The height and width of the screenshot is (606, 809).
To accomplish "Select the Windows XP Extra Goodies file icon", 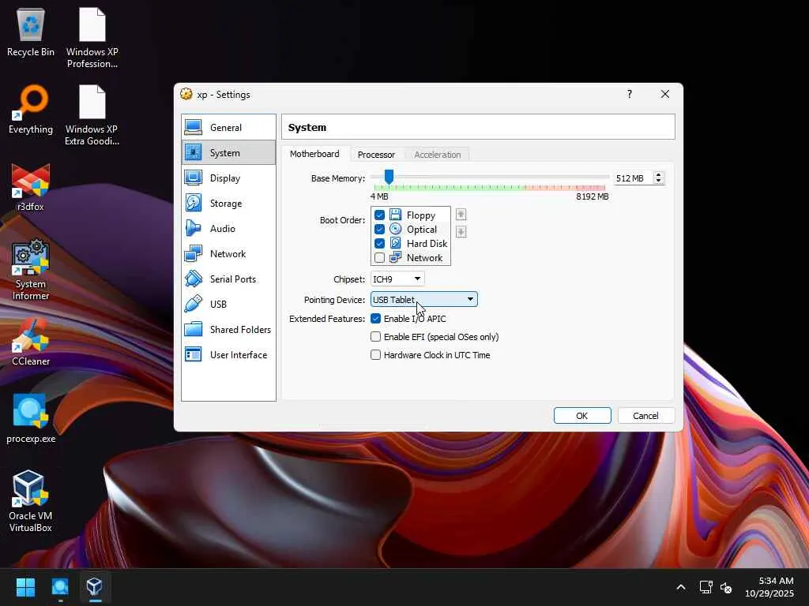I will click(x=92, y=116).
